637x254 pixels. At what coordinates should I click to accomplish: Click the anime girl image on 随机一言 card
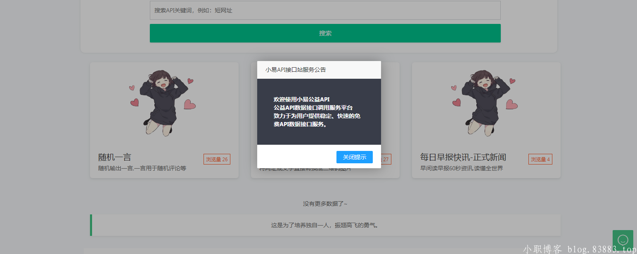tap(164, 102)
